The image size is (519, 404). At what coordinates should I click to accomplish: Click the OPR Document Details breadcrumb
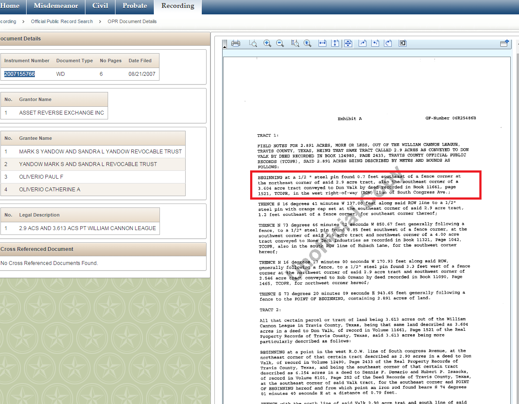click(132, 21)
